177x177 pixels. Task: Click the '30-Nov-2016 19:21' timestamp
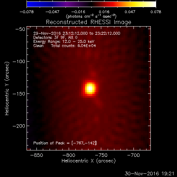tap(149, 173)
